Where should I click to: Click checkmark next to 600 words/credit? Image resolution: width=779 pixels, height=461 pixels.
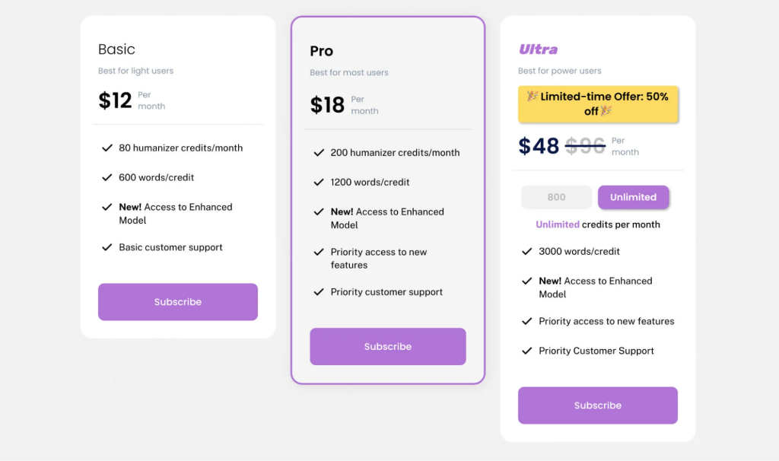107,178
